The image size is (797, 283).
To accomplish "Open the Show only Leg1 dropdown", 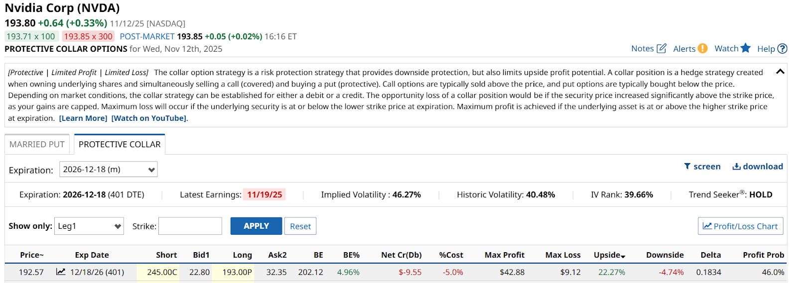I will click(x=89, y=226).
